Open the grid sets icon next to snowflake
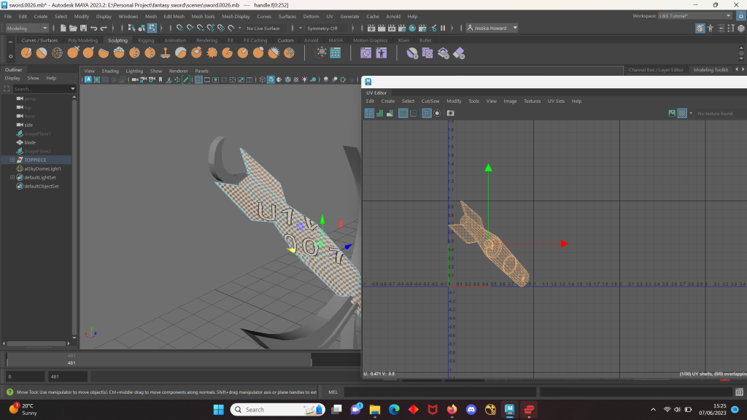The width and height of the screenshot is (747, 420). pyautogui.click(x=336, y=52)
